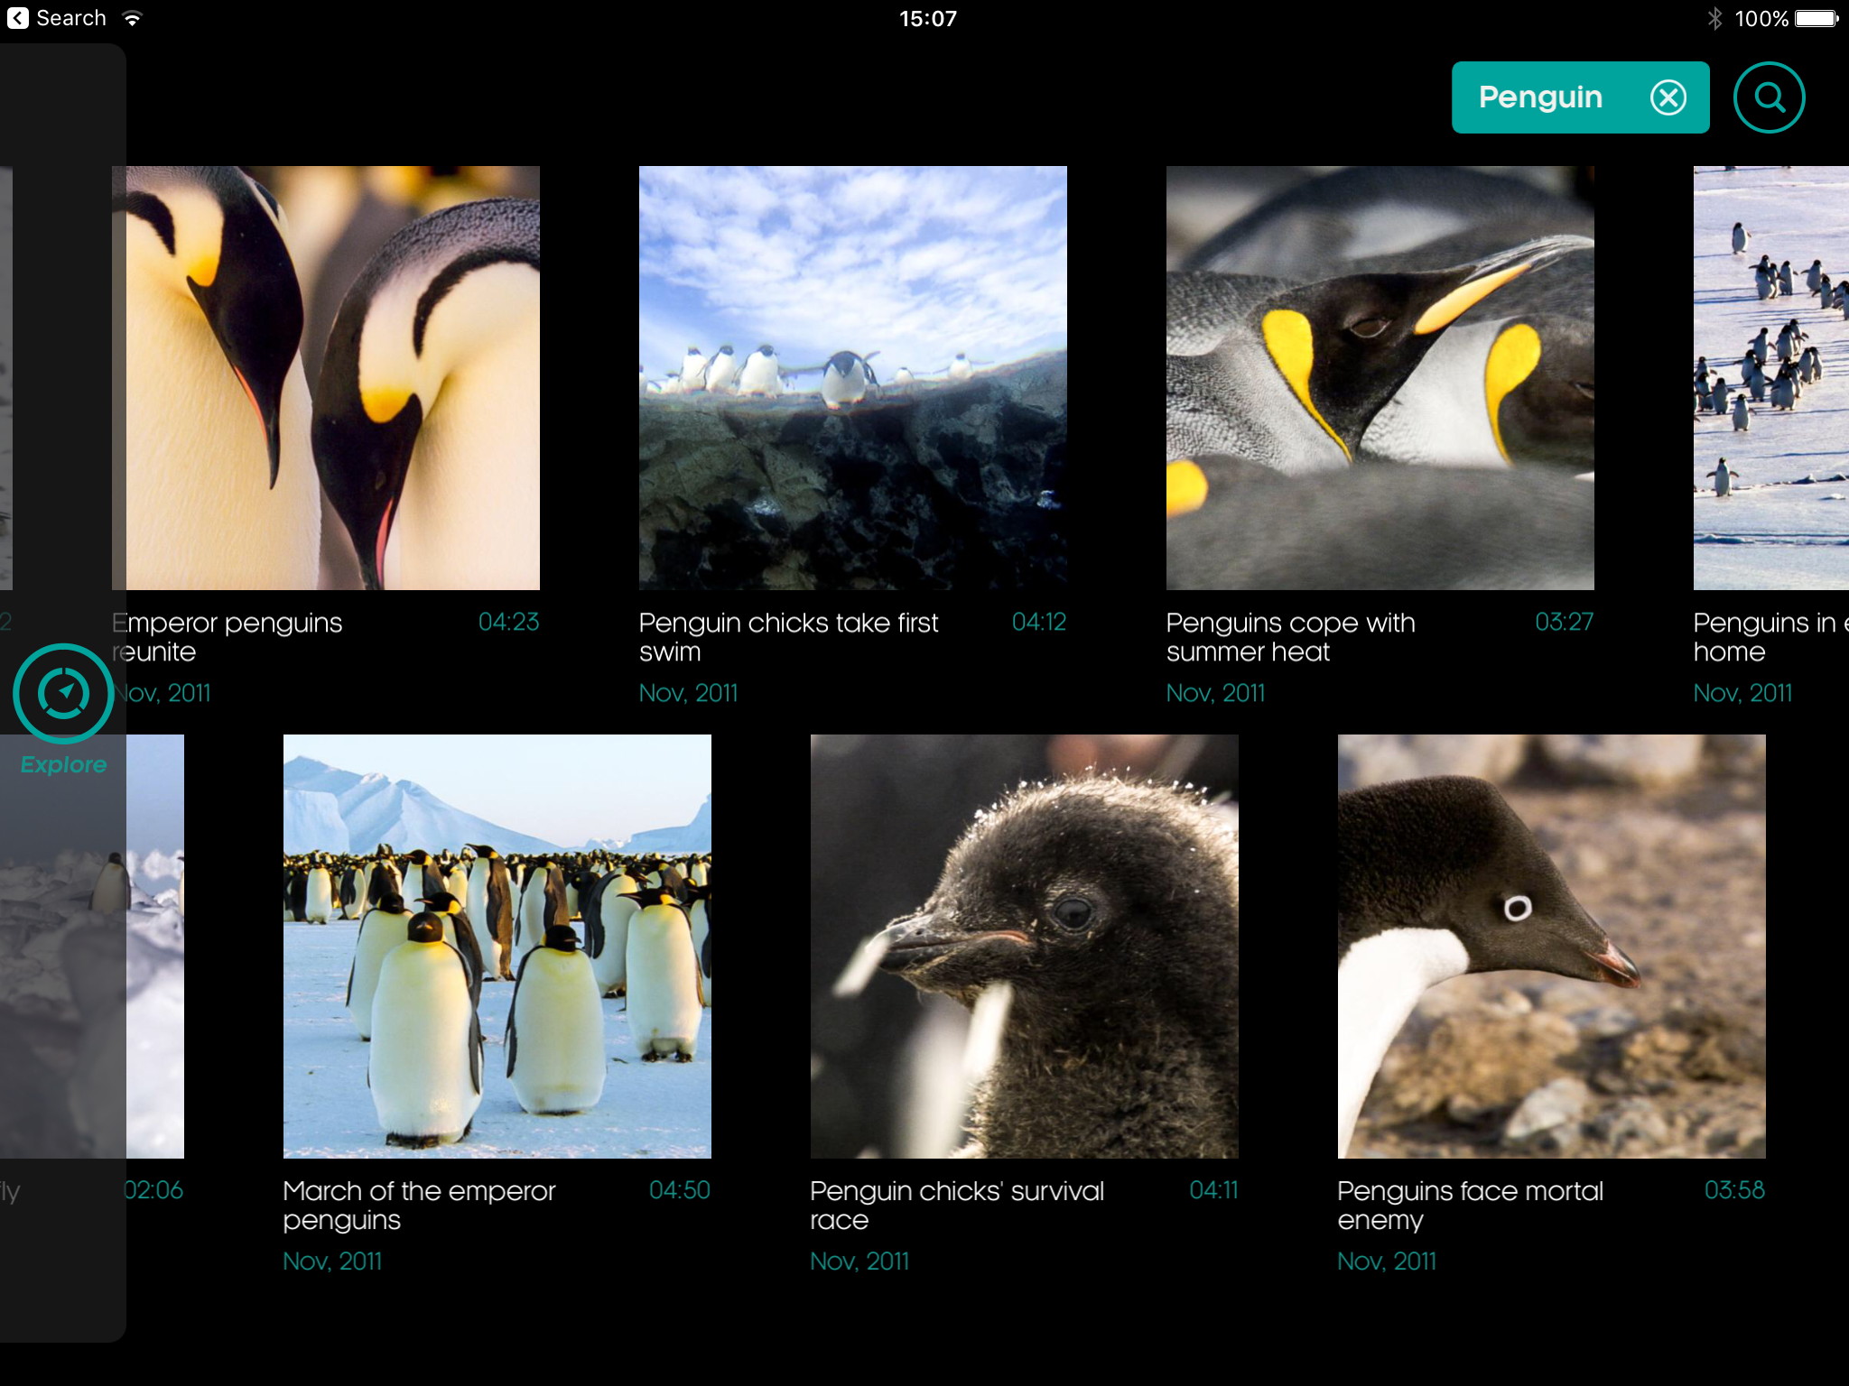Image resolution: width=1849 pixels, height=1386 pixels.
Task: Select the title 'Penguins cope with summer heat'
Action: pos(1291,637)
